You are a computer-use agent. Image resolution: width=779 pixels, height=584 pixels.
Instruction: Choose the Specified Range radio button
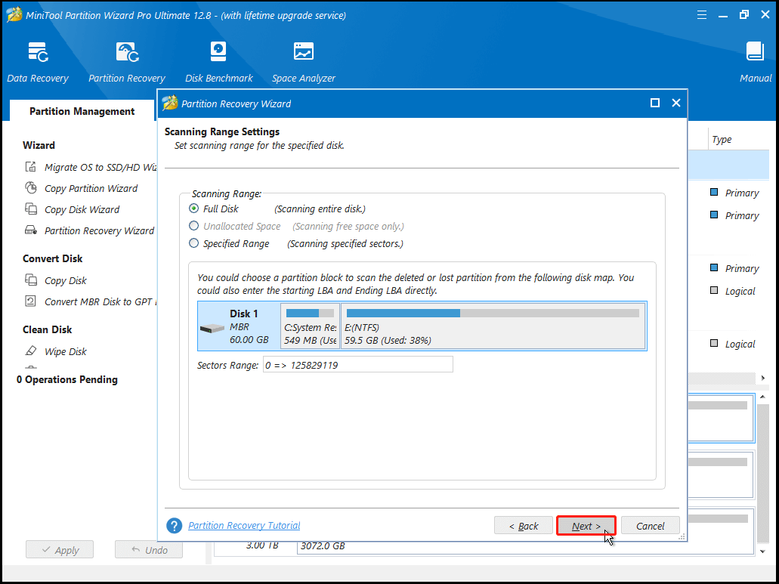coord(194,243)
